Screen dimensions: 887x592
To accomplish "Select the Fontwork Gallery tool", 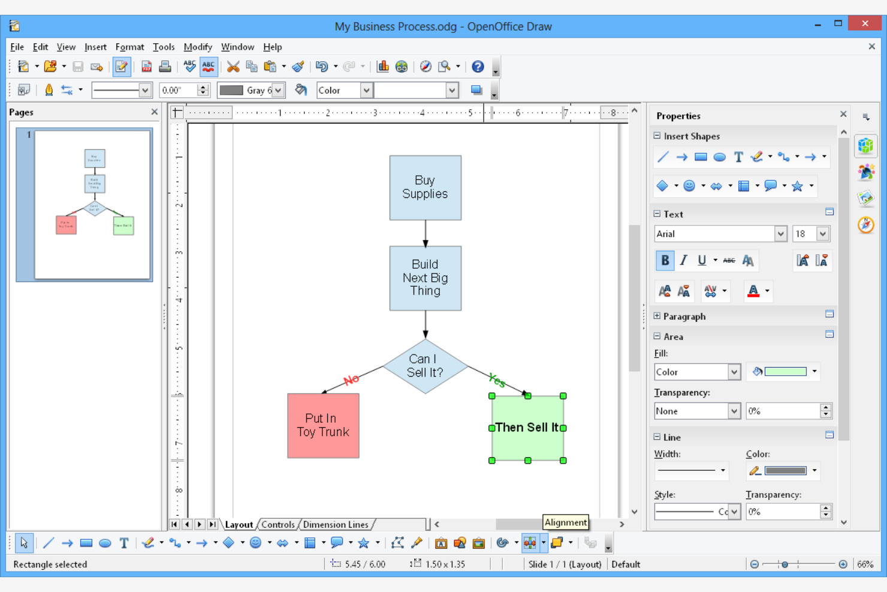I will point(442,543).
